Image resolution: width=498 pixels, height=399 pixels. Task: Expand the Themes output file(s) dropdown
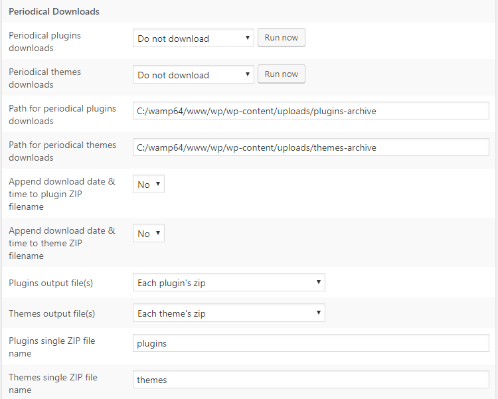228,313
